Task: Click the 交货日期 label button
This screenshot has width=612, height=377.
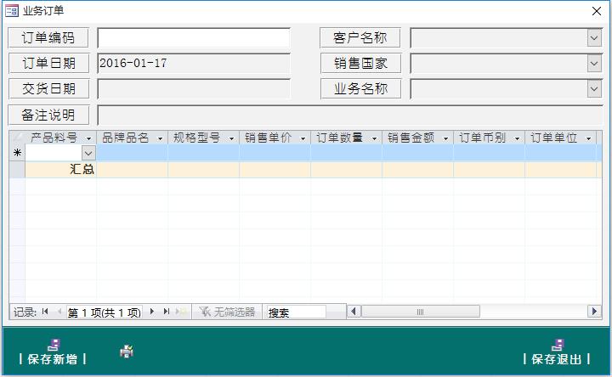Action: click(x=48, y=89)
